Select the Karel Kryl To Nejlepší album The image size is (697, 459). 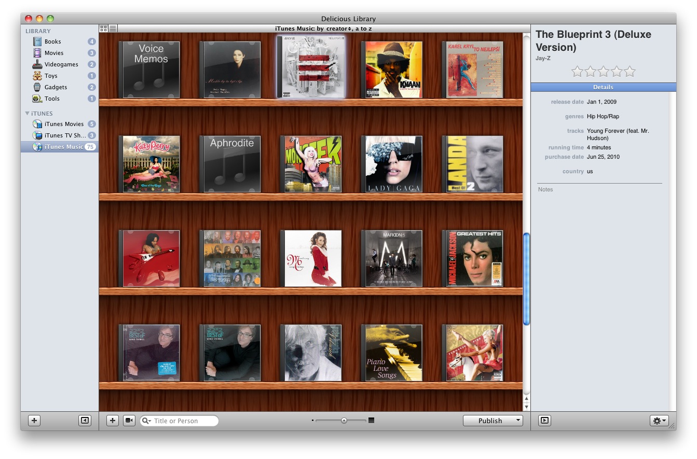pos(473,69)
